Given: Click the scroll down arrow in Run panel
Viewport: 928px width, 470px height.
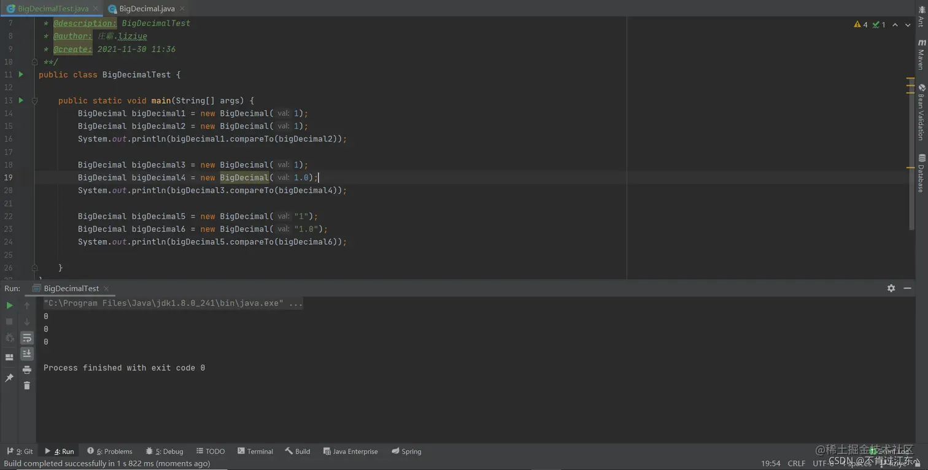Looking at the screenshot, I should [x=27, y=321].
